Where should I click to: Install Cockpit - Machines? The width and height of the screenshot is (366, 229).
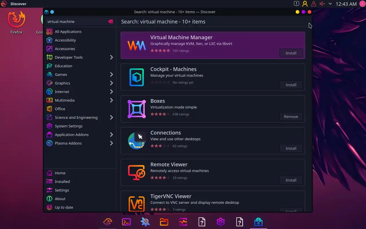click(291, 85)
